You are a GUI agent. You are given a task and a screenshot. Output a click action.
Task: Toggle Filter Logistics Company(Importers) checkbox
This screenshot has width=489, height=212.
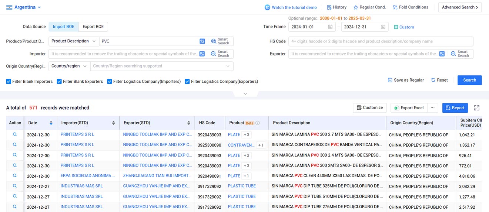click(110, 82)
